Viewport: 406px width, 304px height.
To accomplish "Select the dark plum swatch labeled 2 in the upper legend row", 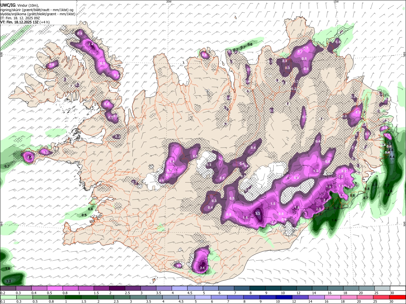I will point(117,288).
